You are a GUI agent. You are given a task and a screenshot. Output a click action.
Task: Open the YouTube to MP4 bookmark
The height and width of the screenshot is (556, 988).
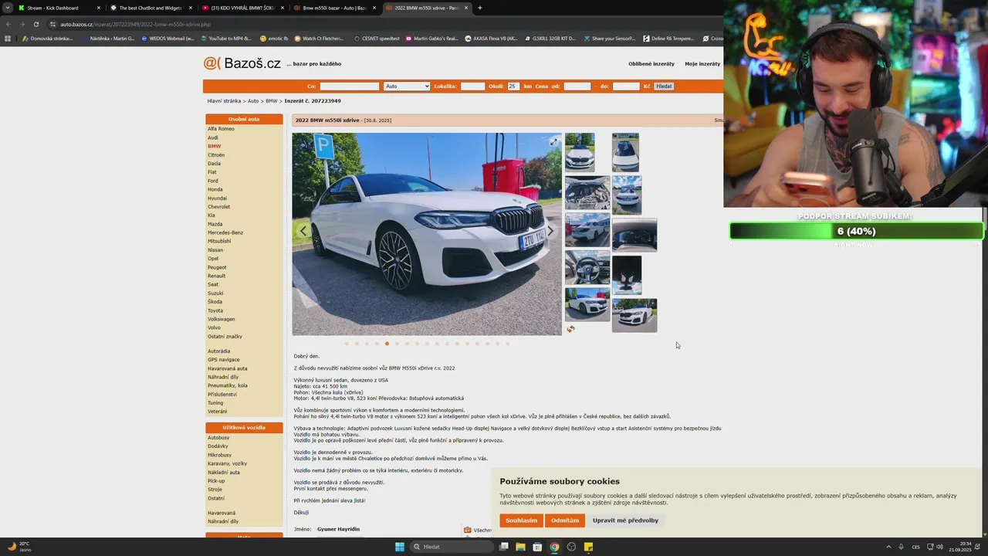226,39
